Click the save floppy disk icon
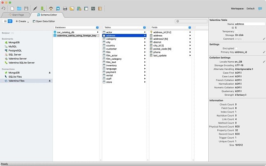The image size is (266, 166). pyautogui.click(x=26, y=8)
